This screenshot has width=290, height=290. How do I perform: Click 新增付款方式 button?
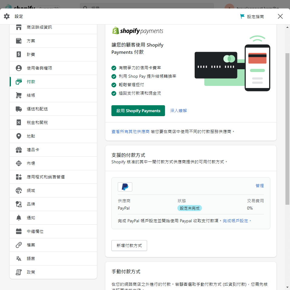click(x=129, y=246)
